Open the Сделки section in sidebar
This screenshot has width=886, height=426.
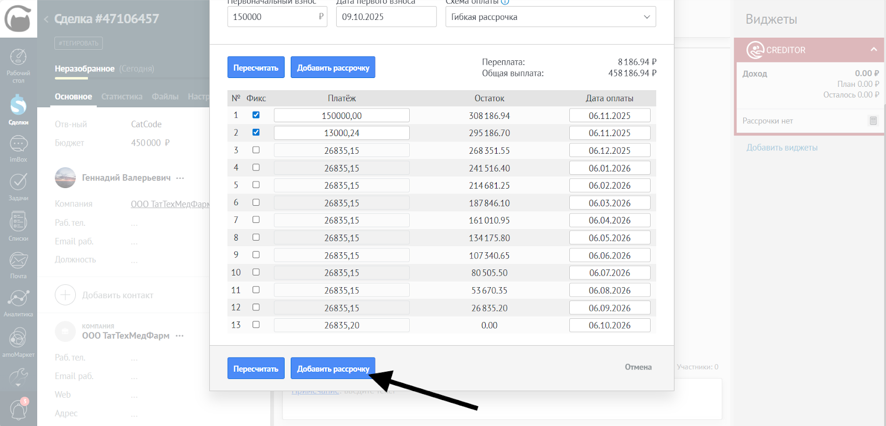pos(18,108)
